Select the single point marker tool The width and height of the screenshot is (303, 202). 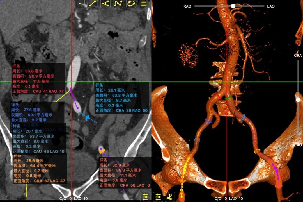(80, 3)
